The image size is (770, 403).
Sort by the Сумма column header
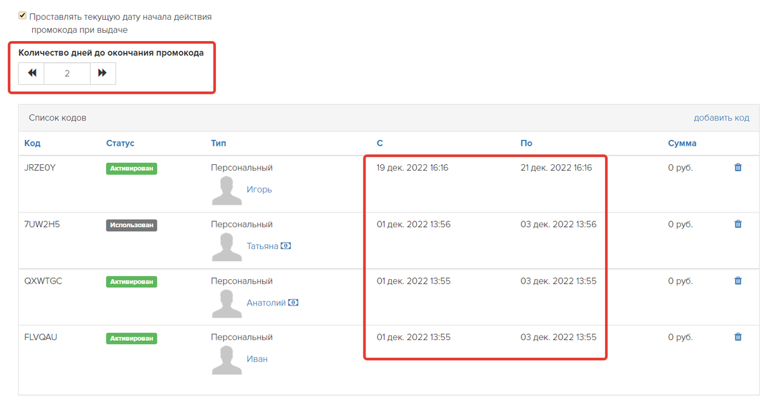682,143
